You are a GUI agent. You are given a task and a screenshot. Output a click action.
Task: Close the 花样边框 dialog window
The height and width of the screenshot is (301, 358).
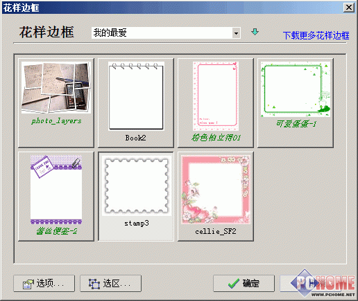pos(349,8)
